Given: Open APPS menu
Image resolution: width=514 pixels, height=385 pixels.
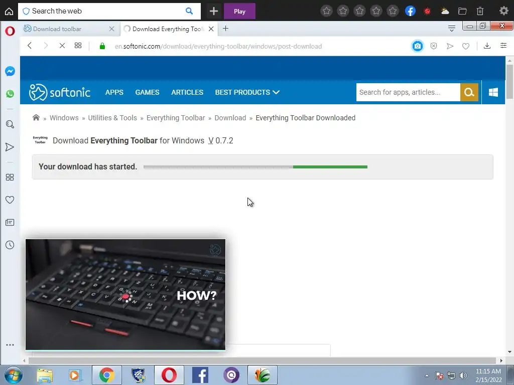Looking at the screenshot, I should [x=114, y=92].
